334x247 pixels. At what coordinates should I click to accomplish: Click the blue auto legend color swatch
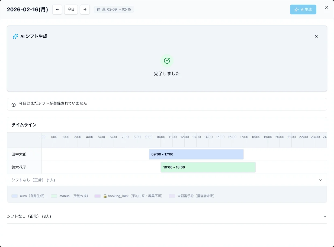click(14, 196)
